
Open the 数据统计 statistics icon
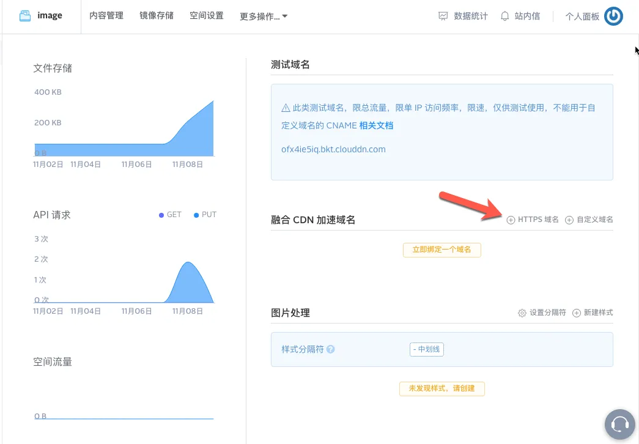443,17
